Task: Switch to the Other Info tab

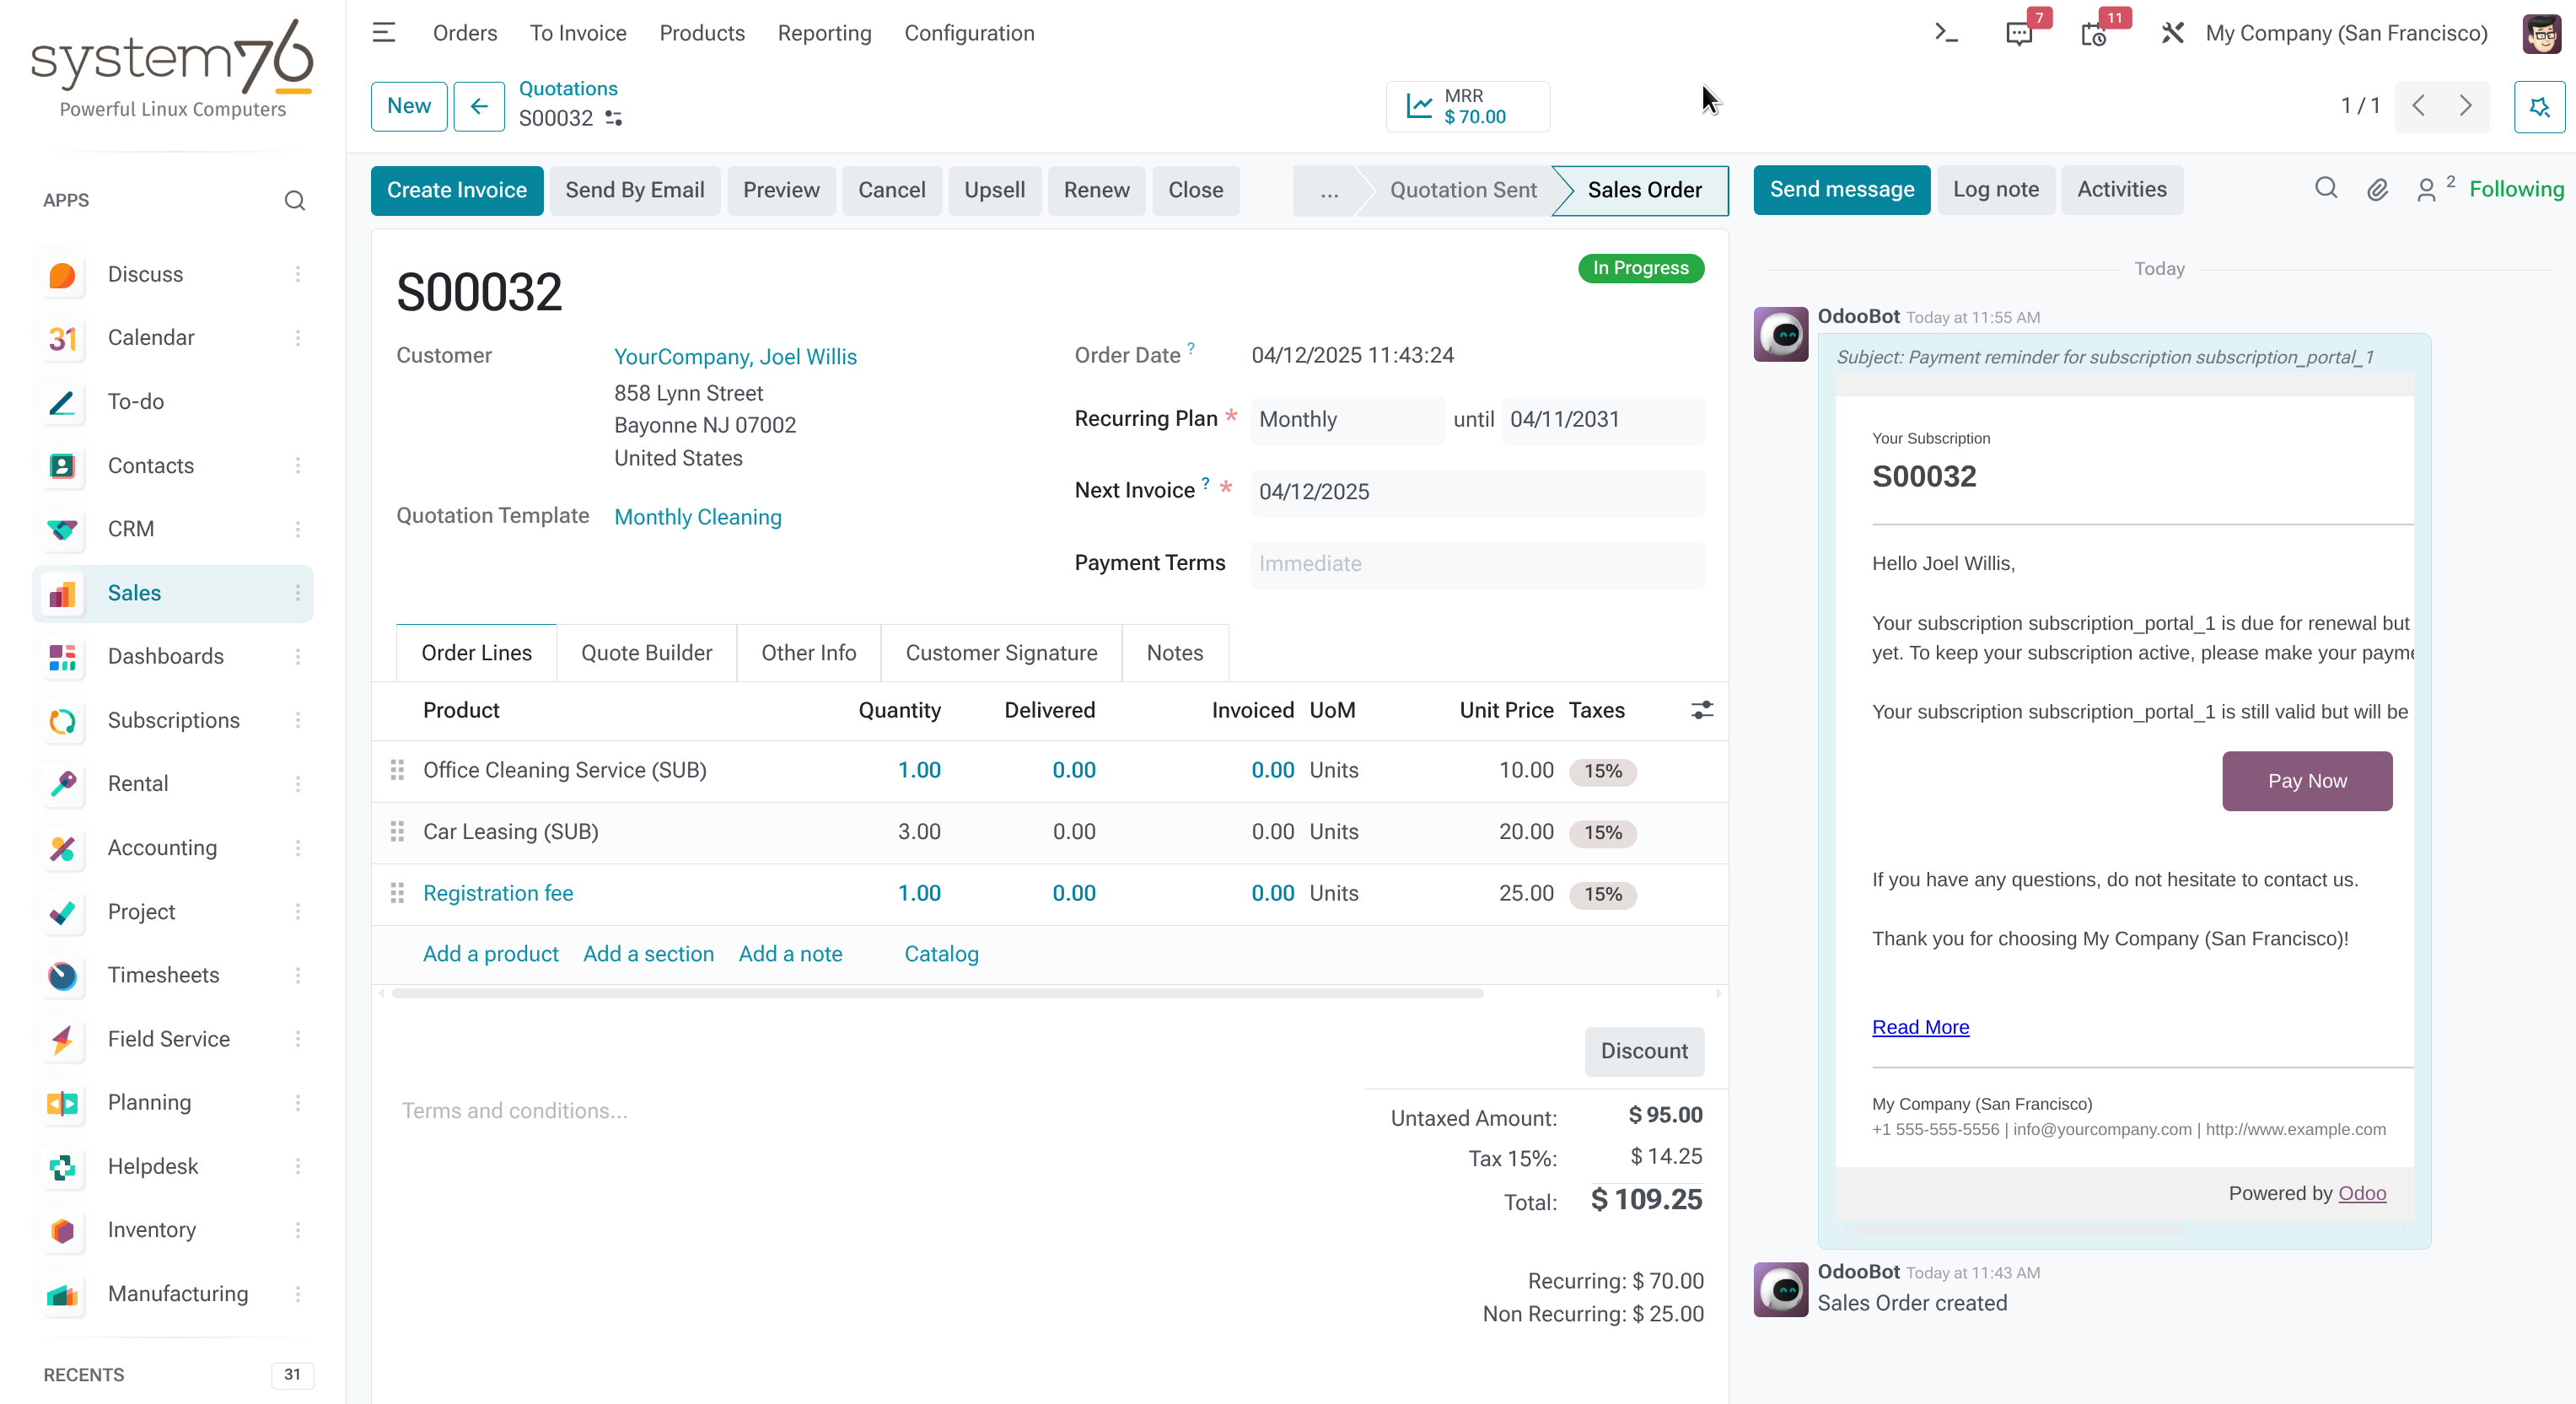Action: pos(809,653)
